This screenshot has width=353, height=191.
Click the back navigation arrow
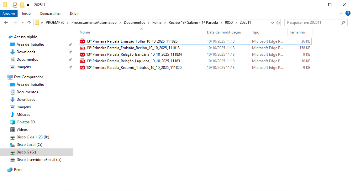click(6, 23)
